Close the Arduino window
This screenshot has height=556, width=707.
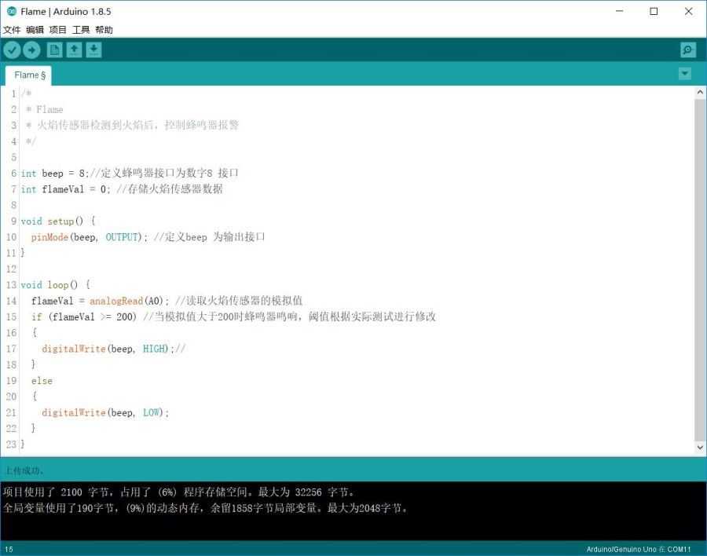pyautogui.click(x=688, y=11)
